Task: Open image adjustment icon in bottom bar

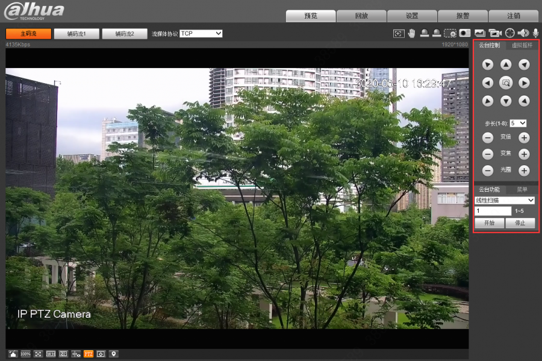Action: (13, 354)
